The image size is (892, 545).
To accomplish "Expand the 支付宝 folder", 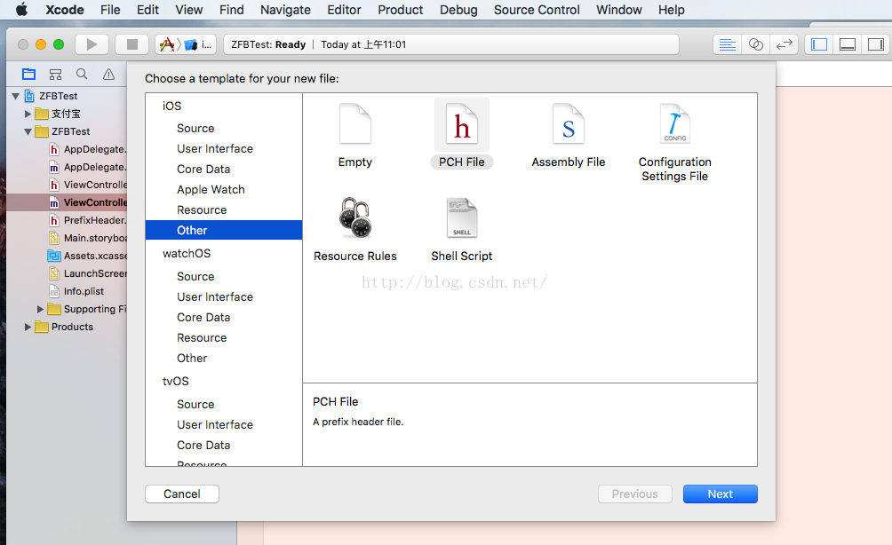I will [x=28, y=114].
